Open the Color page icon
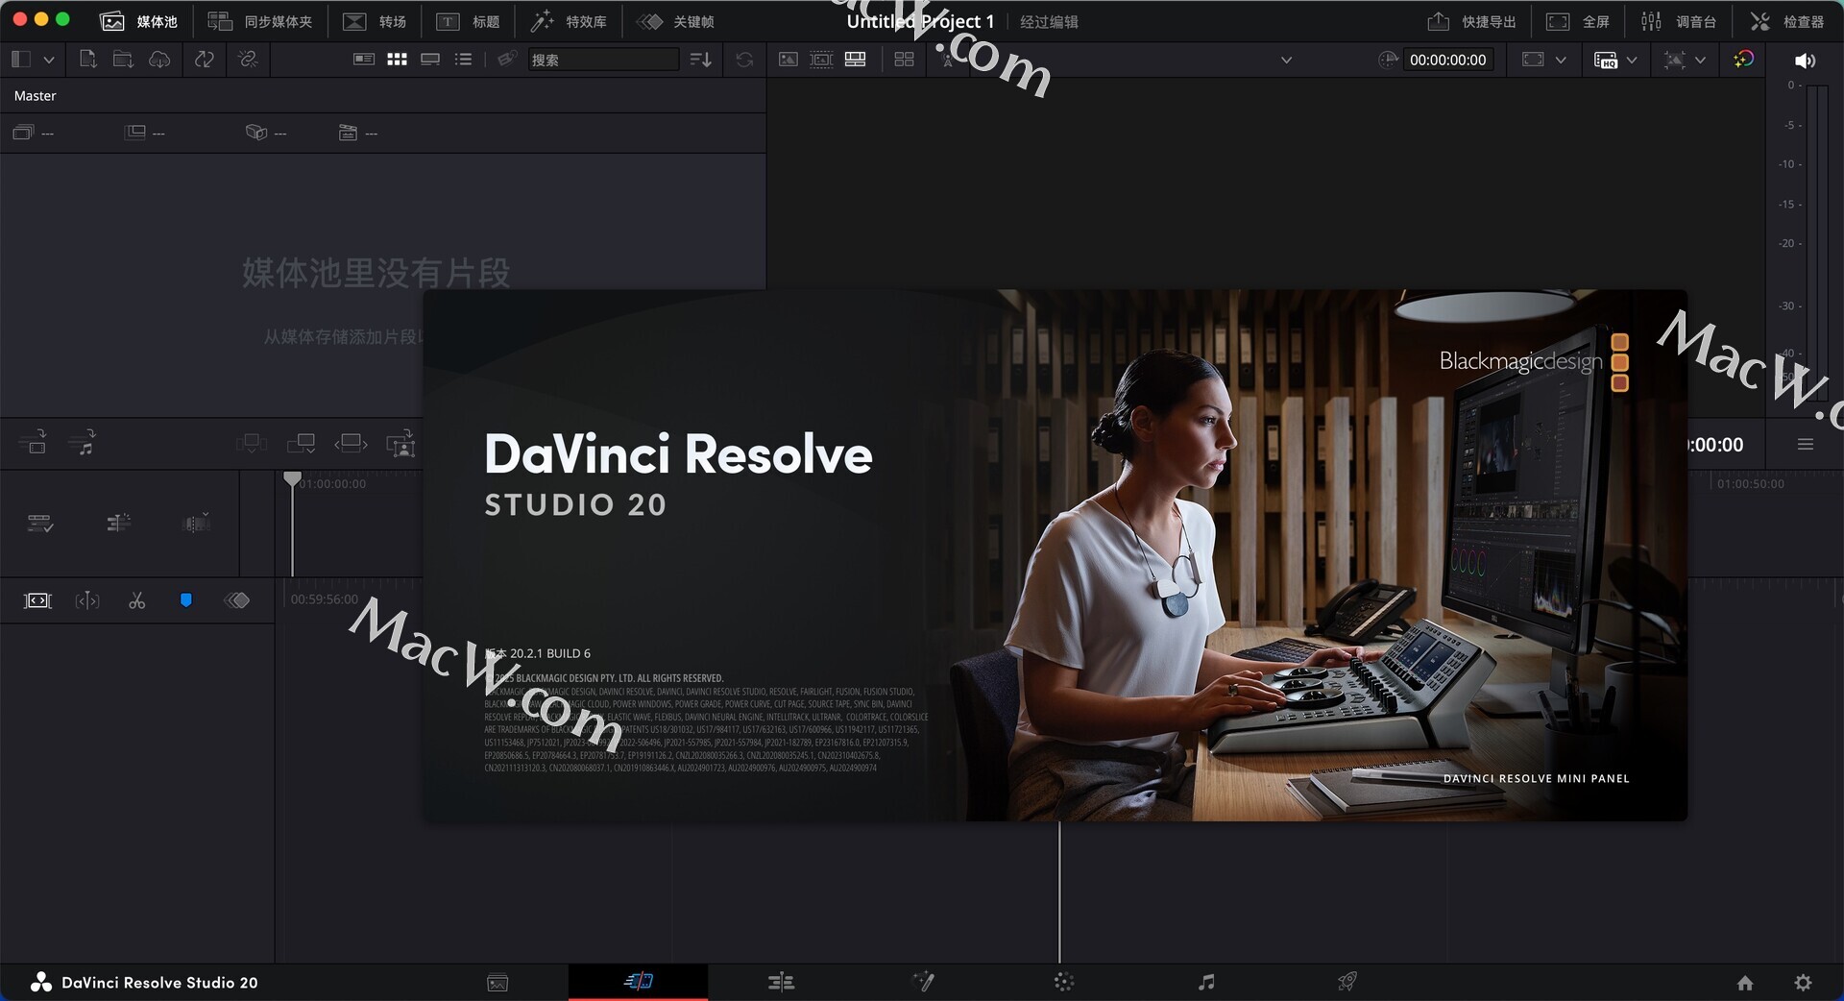Viewport: 1844px width, 1001px height. point(1064,982)
